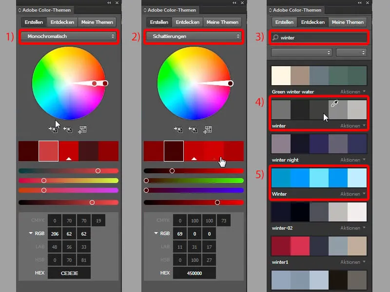Screen dimensions: 390x292
Task: Switch to Erstellen tab in winter search panel
Action: click(x=284, y=22)
